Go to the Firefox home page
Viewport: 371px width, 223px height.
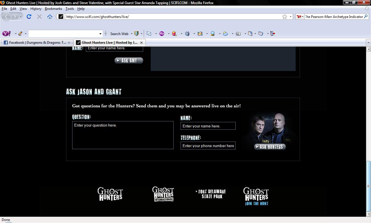(x=50, y=17)
